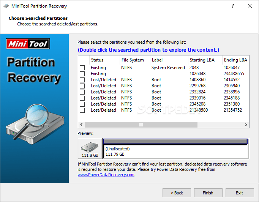Check the System Reserved partition checkbox
This screenshot has height=202, width=259.
(82, 68)
